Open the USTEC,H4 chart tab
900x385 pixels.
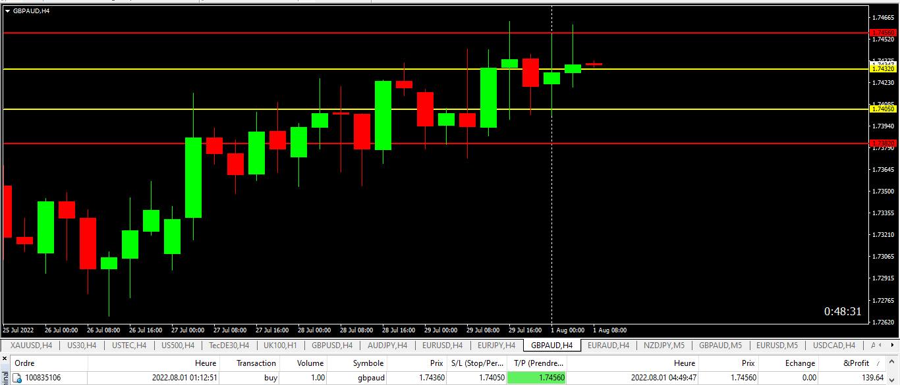129,345
